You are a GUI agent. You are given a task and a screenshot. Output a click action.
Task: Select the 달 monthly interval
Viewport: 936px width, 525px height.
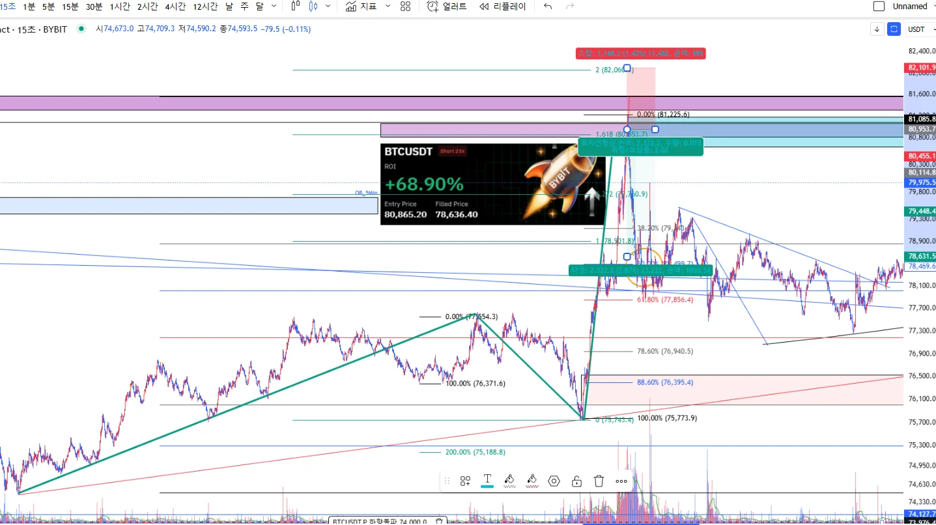(x=259, y=7)
